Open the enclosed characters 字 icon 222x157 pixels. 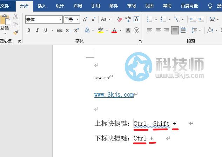(x=136, y=30)
